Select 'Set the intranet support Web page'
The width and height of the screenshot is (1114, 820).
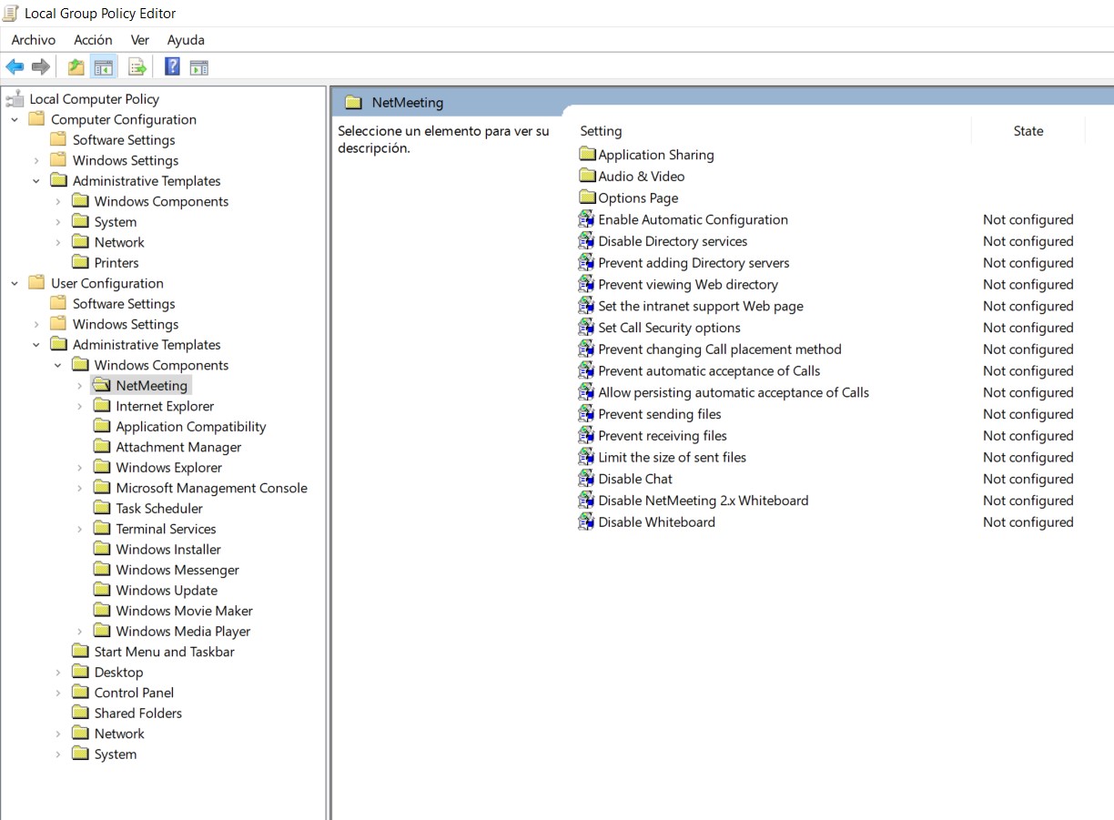[x=701, y=307]
